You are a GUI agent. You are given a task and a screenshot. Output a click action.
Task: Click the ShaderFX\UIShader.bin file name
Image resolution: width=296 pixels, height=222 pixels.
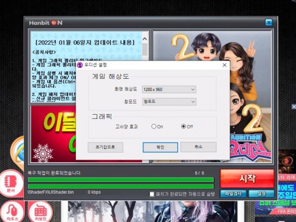coord(51,192)
